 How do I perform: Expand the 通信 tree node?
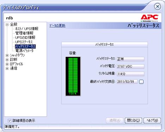coord(7,68)
